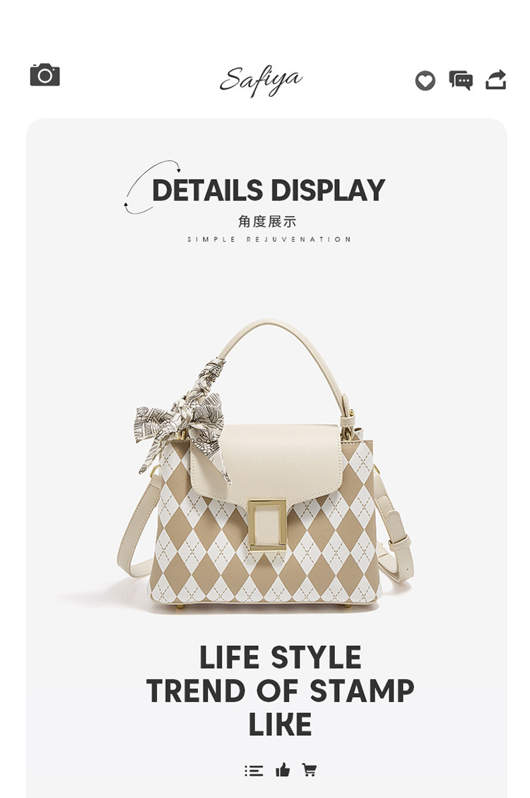Open the shopping cart icon
The height and width of the screenshot is (798, 530).
(310, 770)
